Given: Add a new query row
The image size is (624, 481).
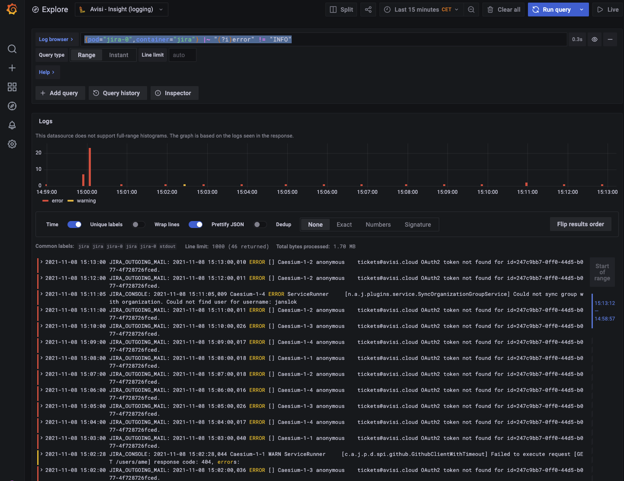Looking at the screenshot, I should click(59, 93).
